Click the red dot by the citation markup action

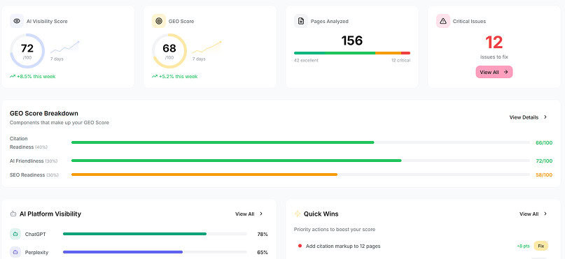tap(300, 246)
